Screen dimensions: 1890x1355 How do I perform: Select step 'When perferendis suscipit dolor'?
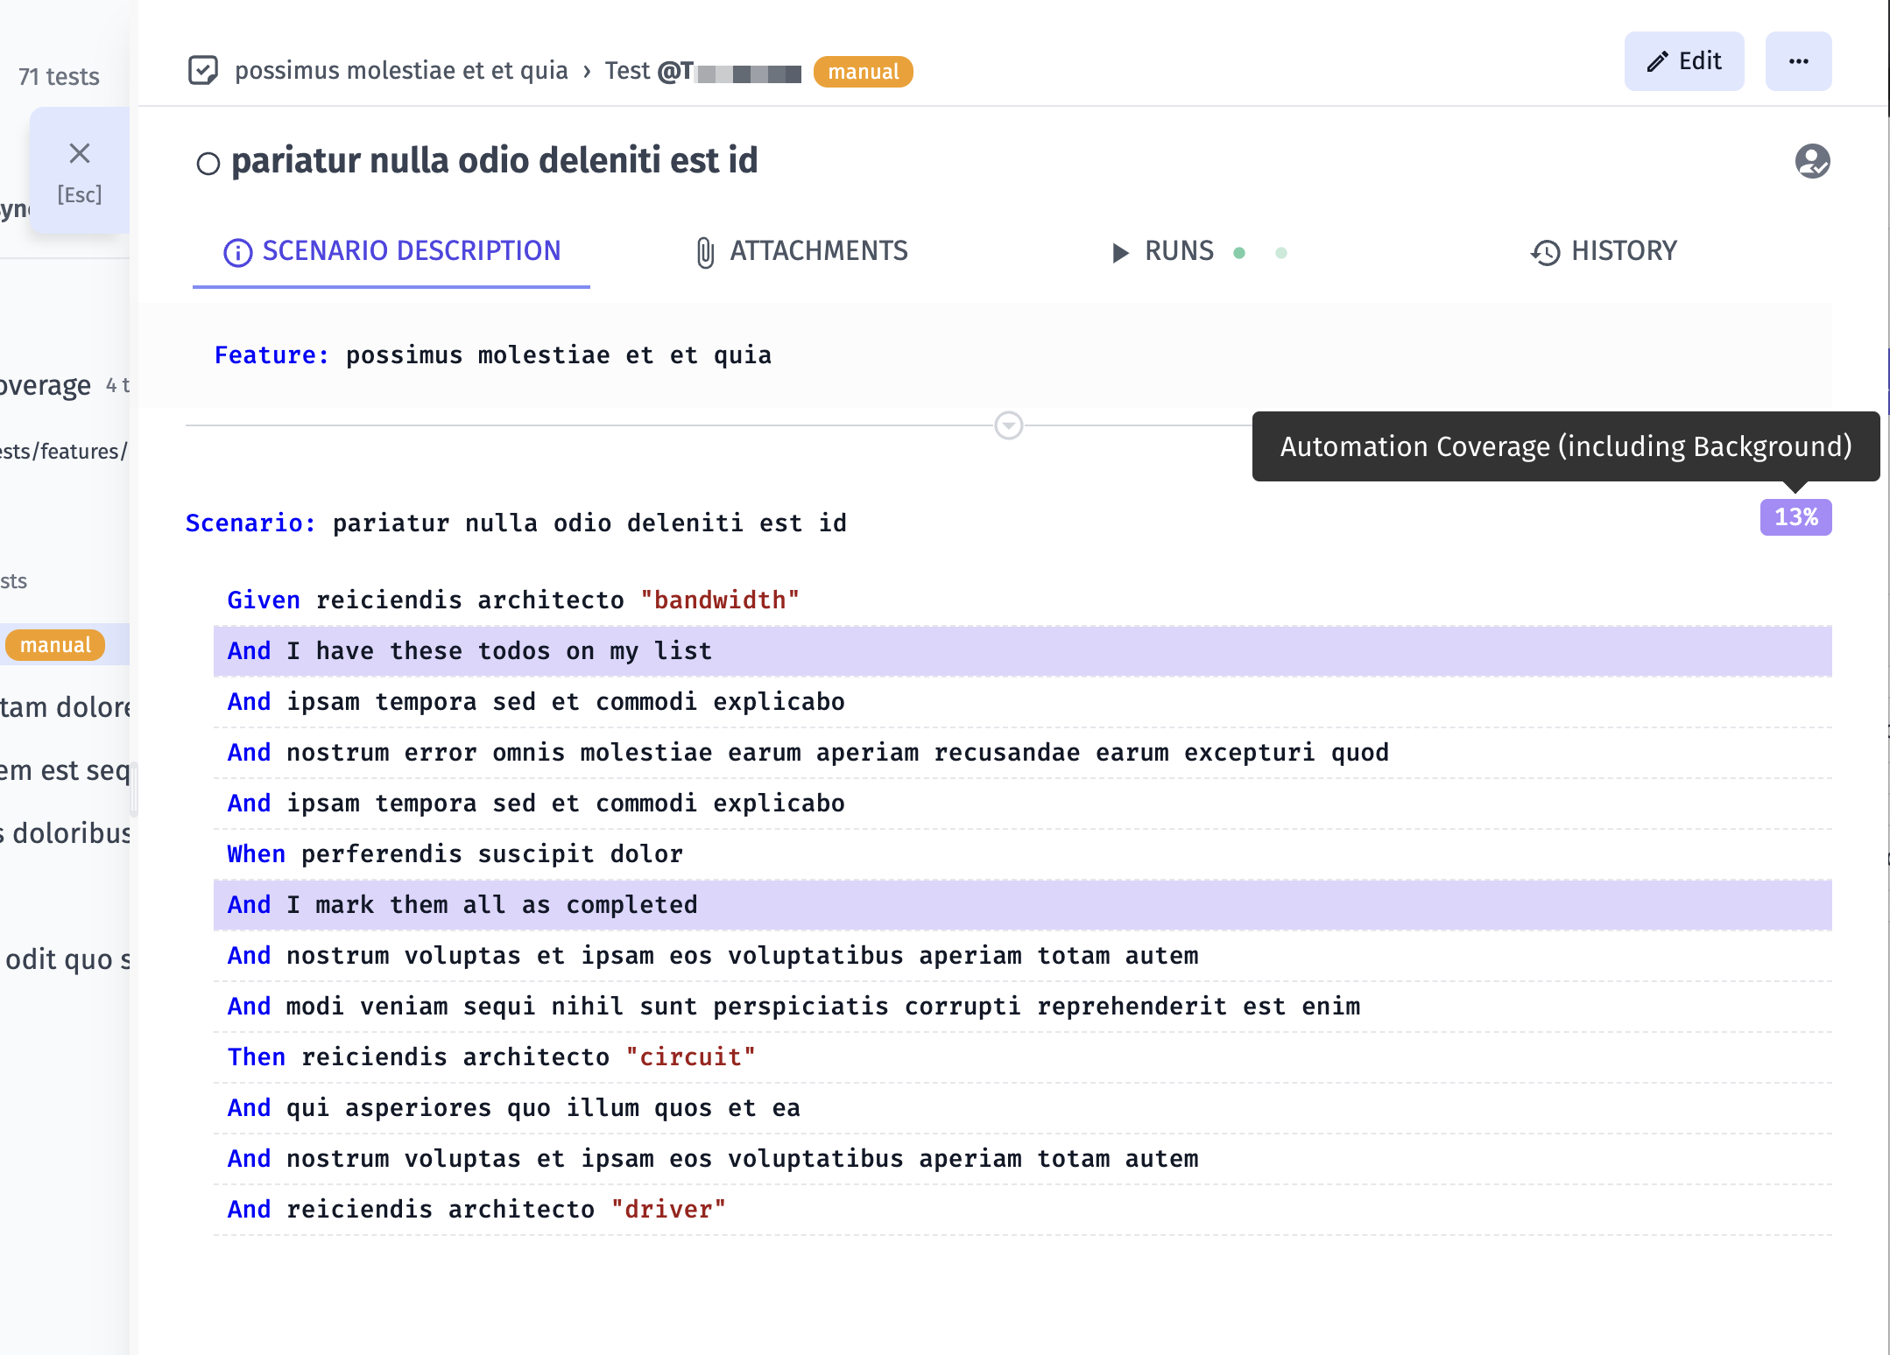1023,854
